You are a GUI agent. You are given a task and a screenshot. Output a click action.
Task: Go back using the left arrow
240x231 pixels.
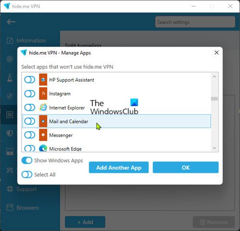point(11,22)
